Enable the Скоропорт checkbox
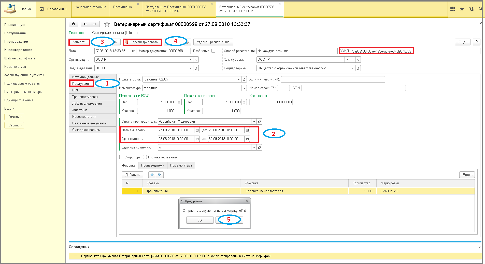The width and height of the screenshot is (485, 264). [x=121, y=157]
